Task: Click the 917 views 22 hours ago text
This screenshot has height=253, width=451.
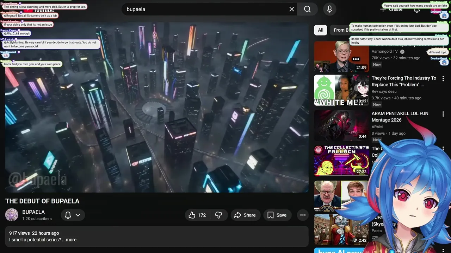Action: (x=34, y=233)
